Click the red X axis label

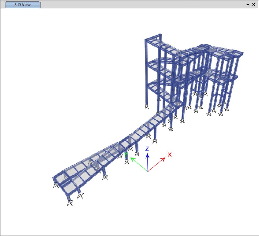tap(169, 154)
